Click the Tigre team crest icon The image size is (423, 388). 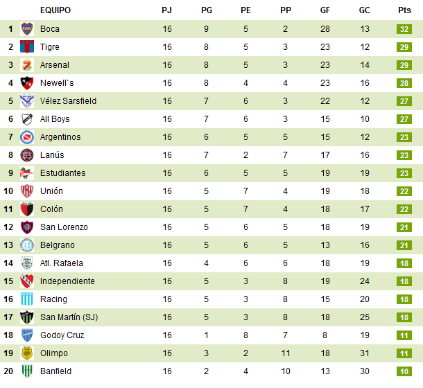pos(27,47)
